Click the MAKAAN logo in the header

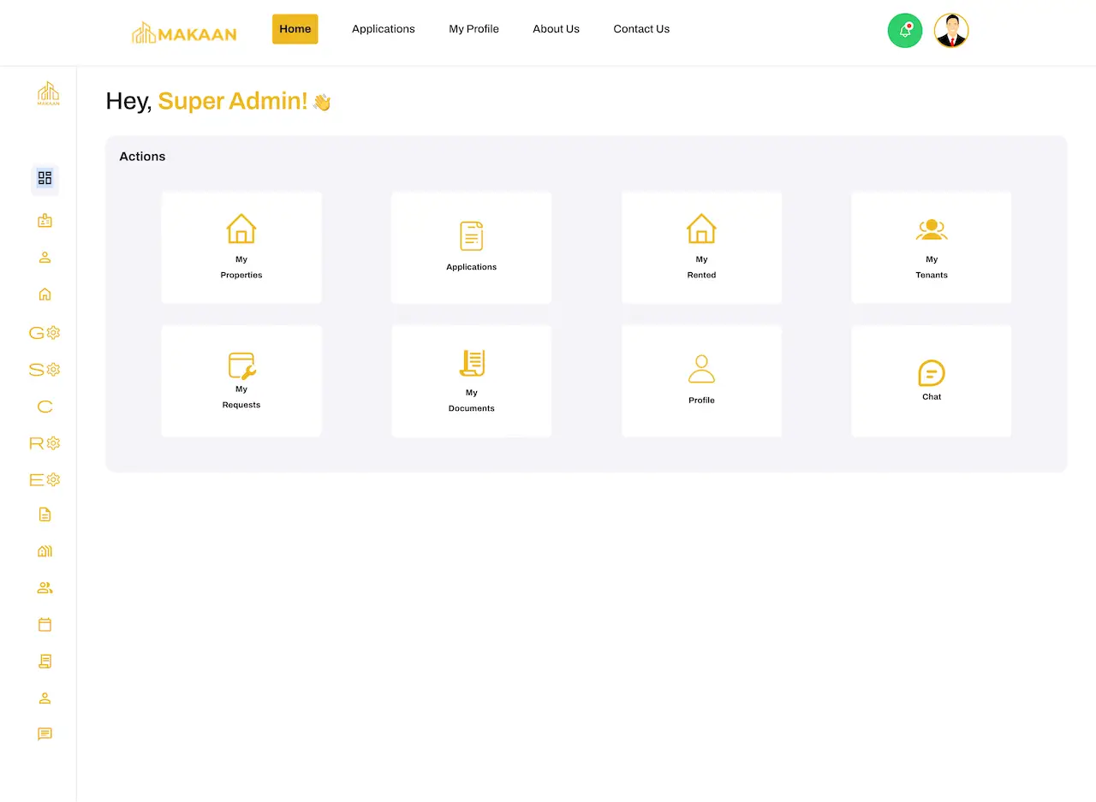(x=184, y=33)
